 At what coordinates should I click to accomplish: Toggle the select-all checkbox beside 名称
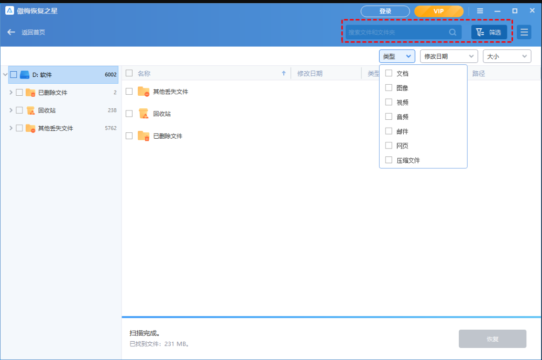[x=129, y=73]
